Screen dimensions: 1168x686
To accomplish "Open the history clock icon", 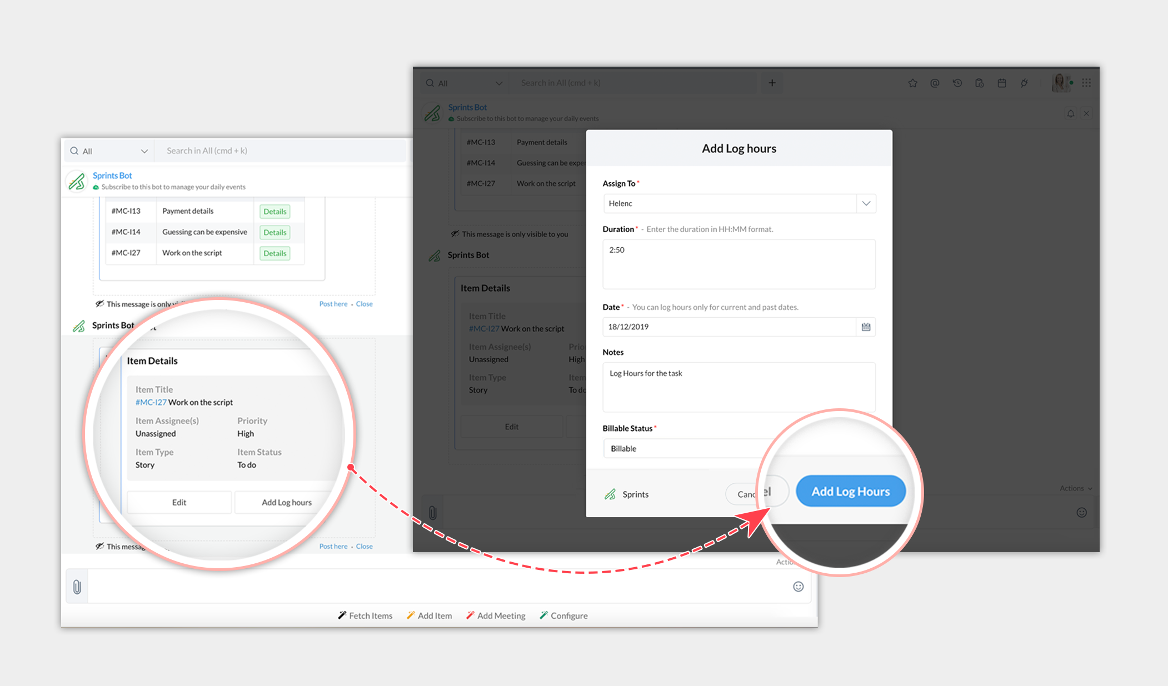I will pyautogui.click(x=957, y=83).
